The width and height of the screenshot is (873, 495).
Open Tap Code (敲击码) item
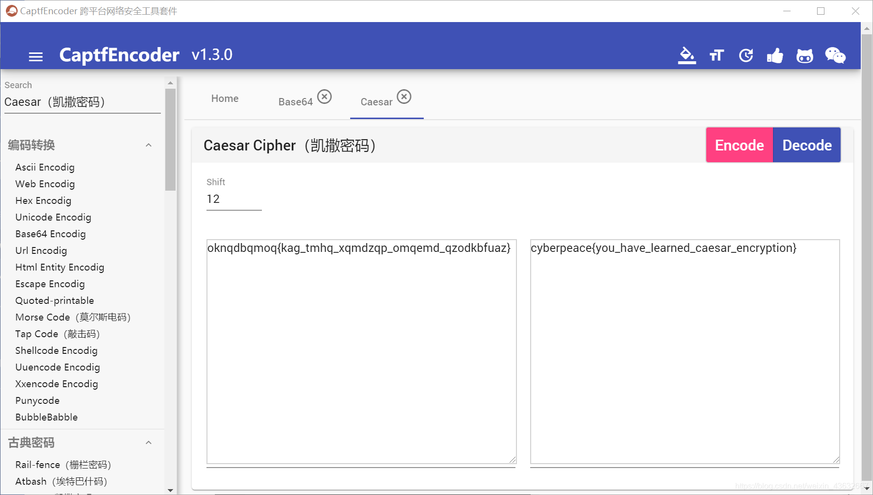58,334
